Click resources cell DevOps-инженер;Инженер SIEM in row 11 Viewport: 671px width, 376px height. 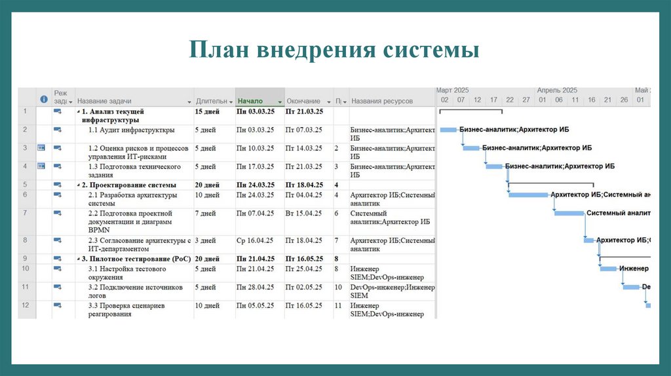pos(393,291)
